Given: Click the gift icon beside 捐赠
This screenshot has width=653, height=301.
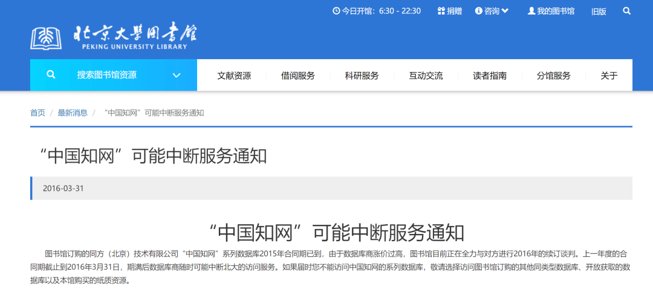Looking at the screenshot, I should point(441,11).
